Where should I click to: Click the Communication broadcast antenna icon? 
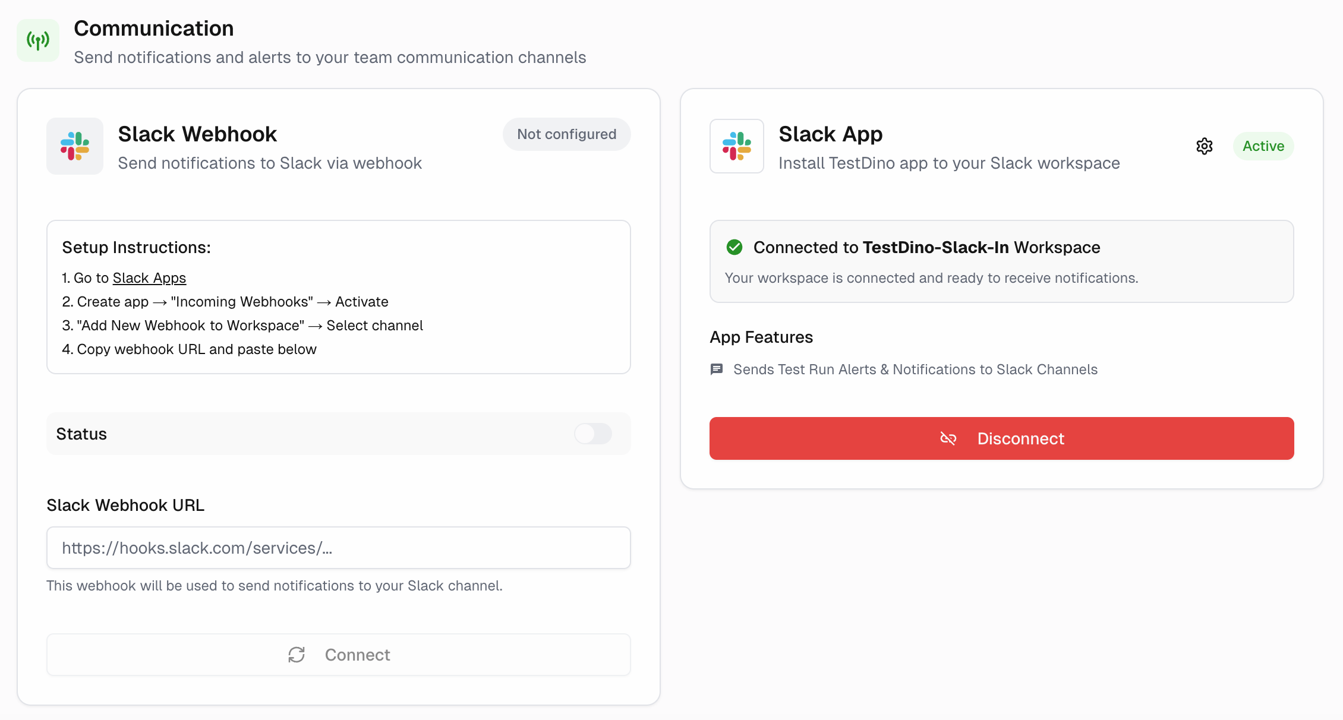38,40
